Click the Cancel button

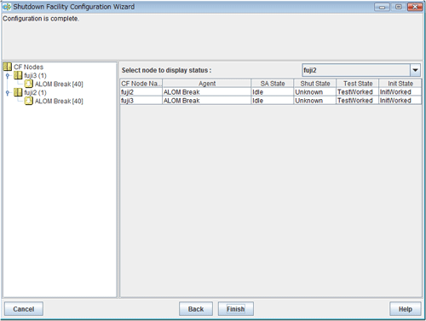[x=24, y=309]
